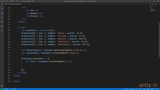Change encoding via UTF-8 status item

(137, 89)
